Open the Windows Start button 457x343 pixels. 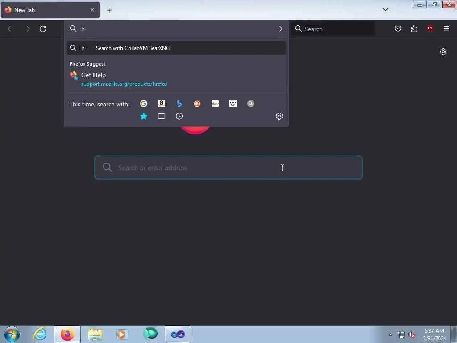(12, 334)
